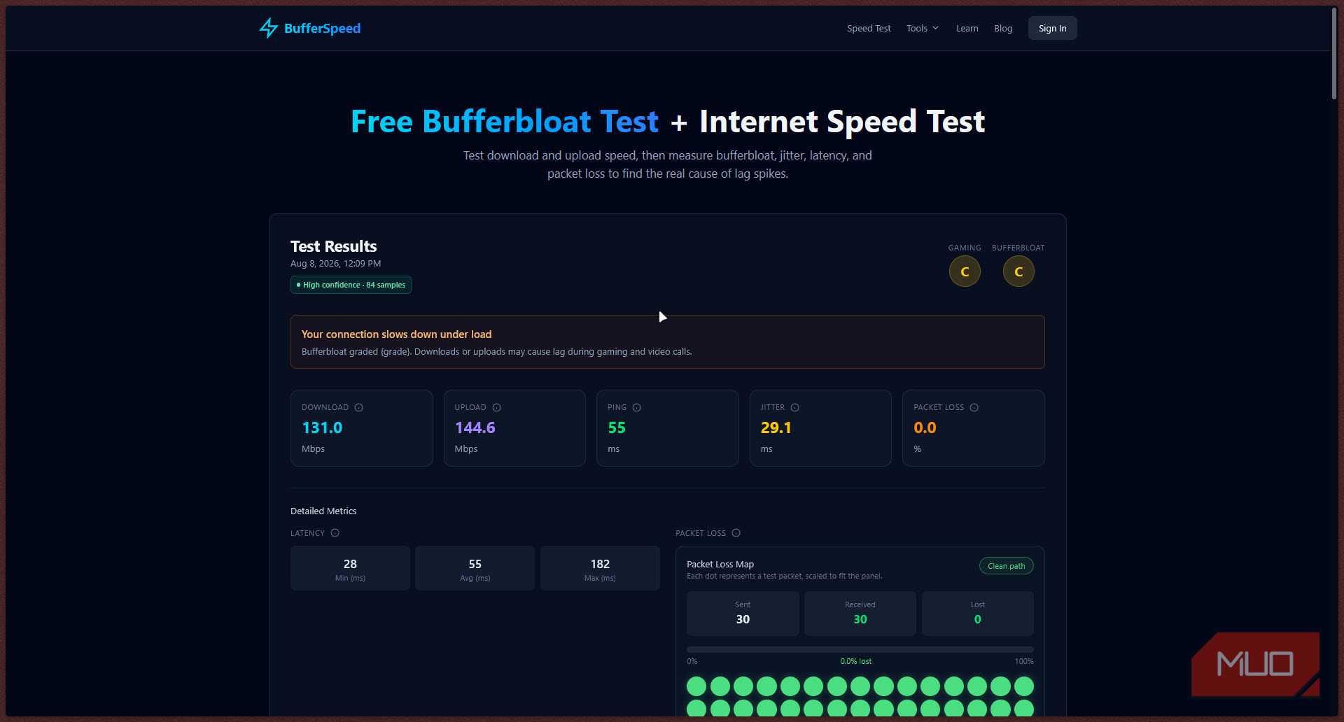Image resolution: width=1344 pixels, height=722 pixels.
Task: Click the 'Aug 8, 2026, 12:09 PM' timestamp
Action: pyautogui.click(x=335, y=264)
